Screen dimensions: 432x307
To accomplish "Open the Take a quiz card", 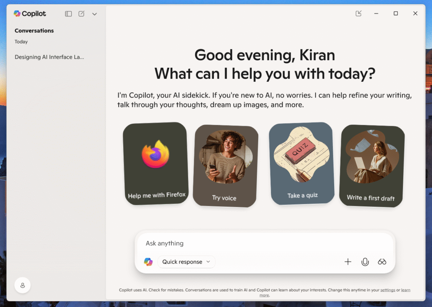I will click(301, 163).
